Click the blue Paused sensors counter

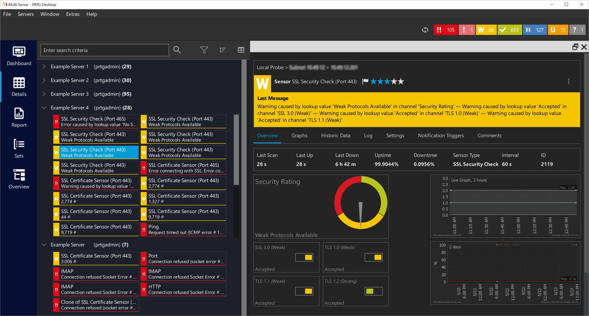coord(535,30)
